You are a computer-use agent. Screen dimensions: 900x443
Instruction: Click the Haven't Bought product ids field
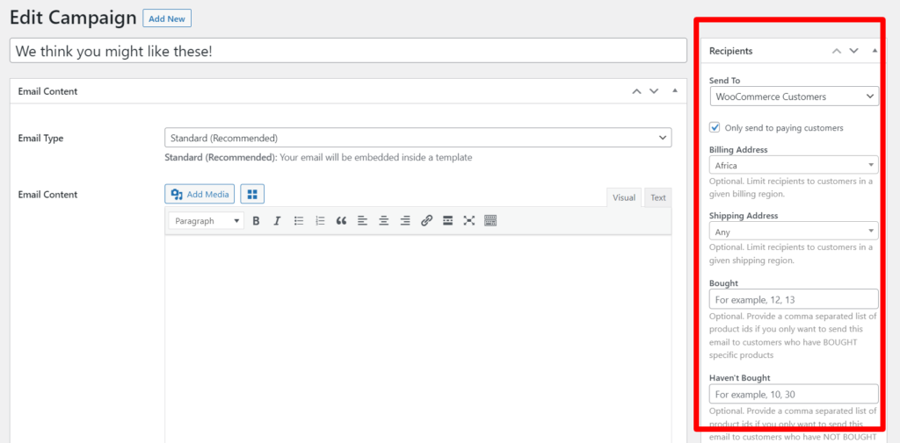[x=794, y=394]
